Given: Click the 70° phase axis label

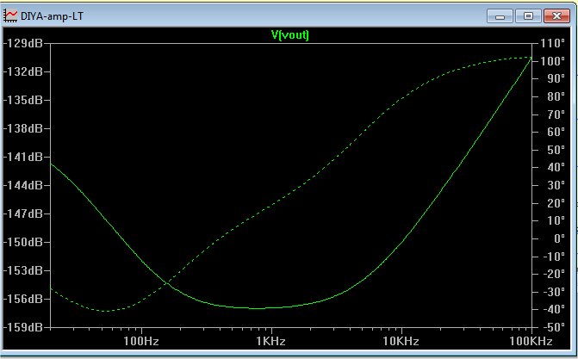Looking at the screenshot, I should click(x=556, y=115).
